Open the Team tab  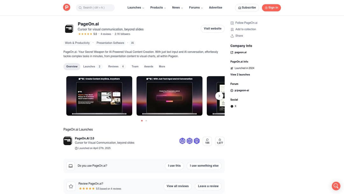click(135, 67)
